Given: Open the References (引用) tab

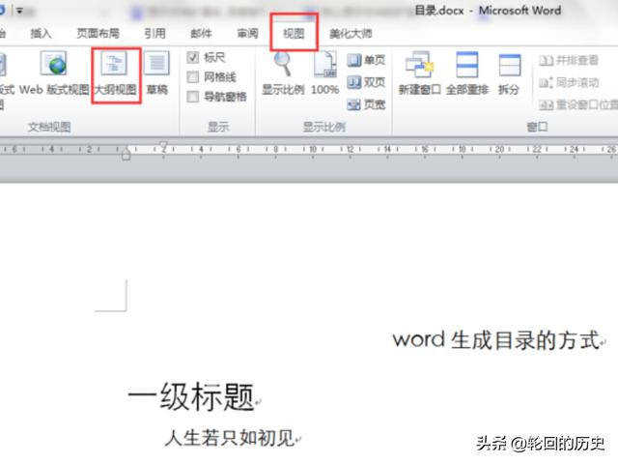Looking at the screenshot, I should (x=154, y=34).
